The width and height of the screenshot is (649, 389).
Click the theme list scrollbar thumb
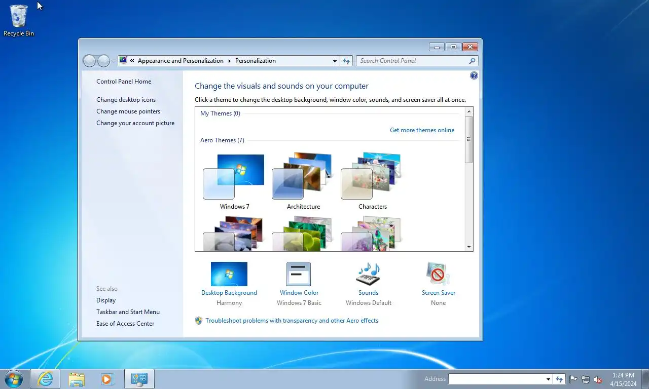pos(469,139)
